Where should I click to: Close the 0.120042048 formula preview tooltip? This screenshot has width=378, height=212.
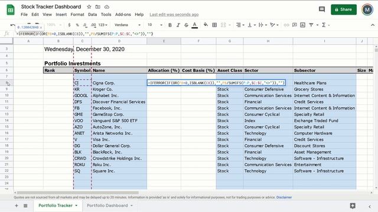click(x=41, y=28)
